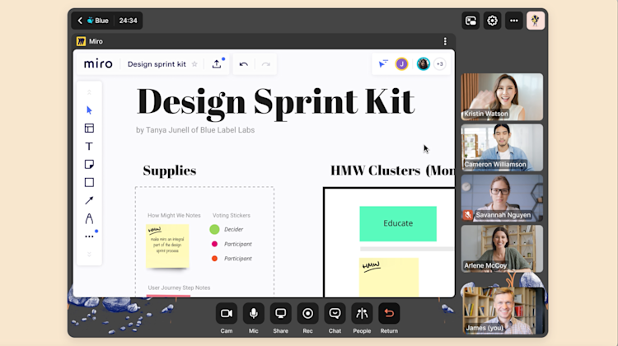The image size is (618, 346).
Task: Click 'by Tanya Junell of Blue Label Labs'
Action: pos(195,130)
